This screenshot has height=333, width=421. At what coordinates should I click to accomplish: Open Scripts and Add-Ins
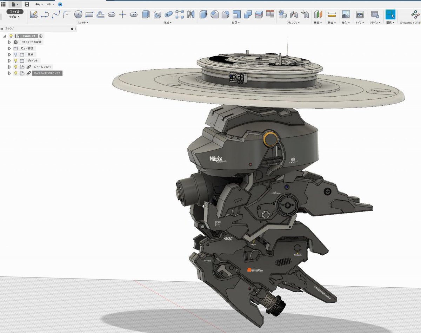click(375, 14)
